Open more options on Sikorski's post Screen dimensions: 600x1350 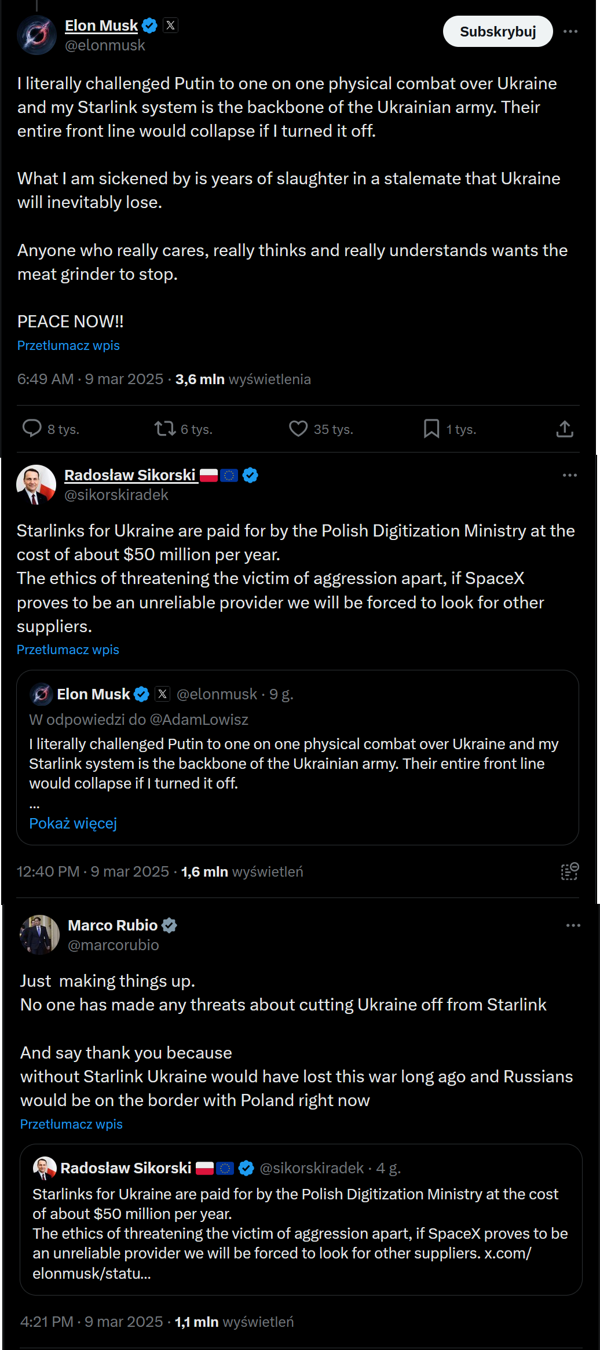click(570, 475)
